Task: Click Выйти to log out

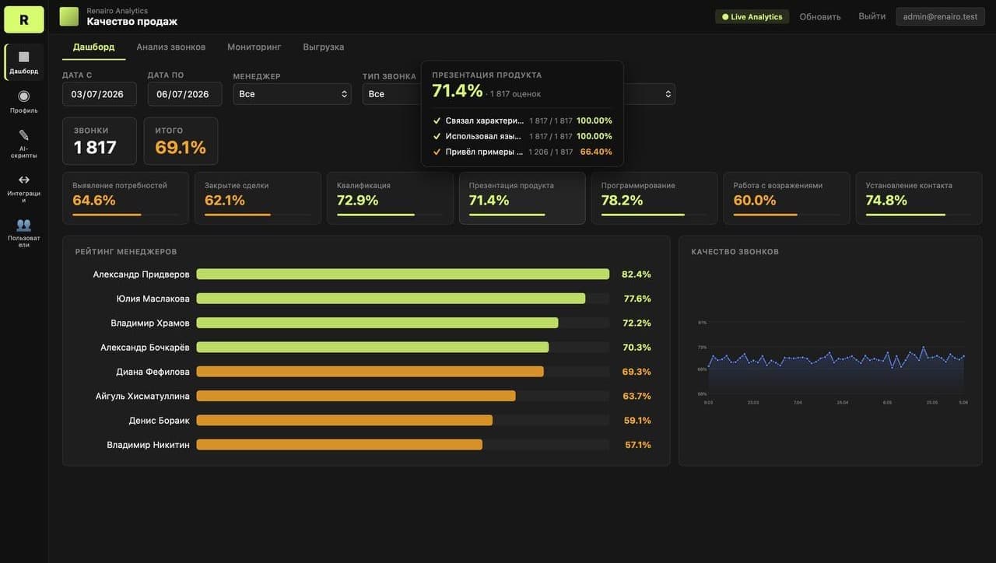Action: (871, 16)
